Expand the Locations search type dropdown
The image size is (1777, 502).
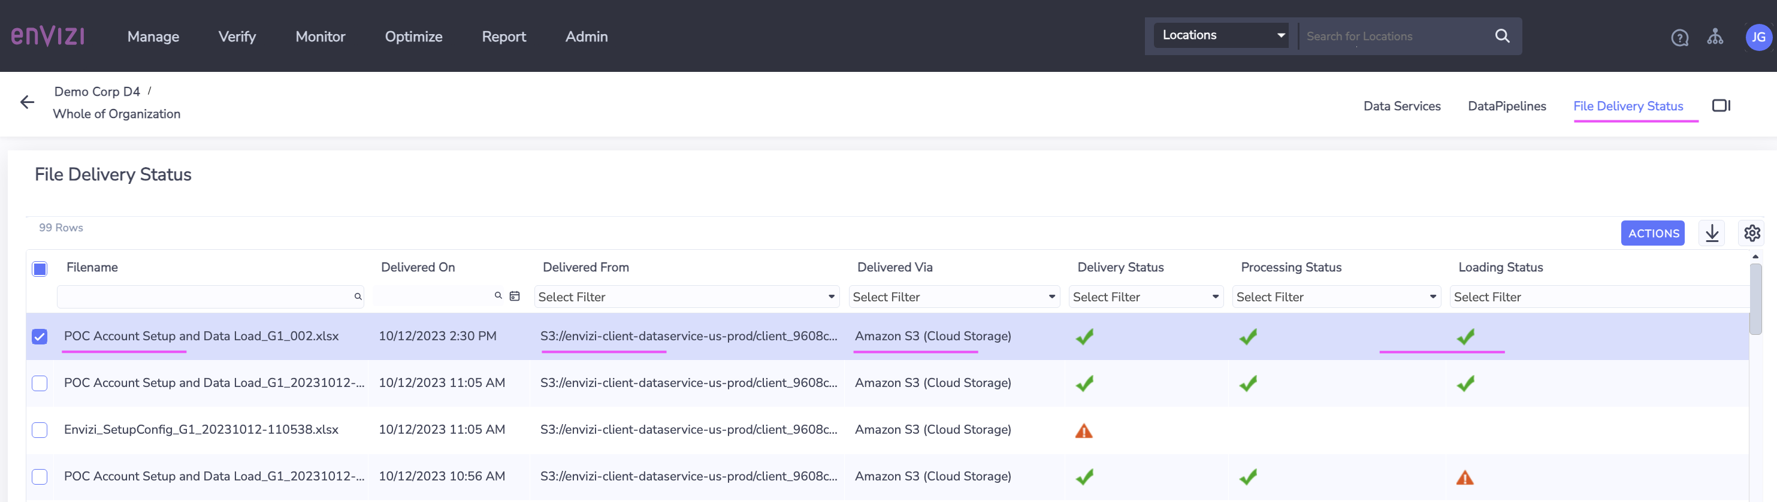click(1221, 35)
